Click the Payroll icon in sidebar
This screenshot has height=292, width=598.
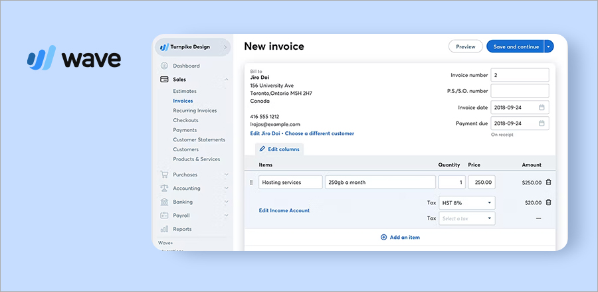click(x=164, y=216)
